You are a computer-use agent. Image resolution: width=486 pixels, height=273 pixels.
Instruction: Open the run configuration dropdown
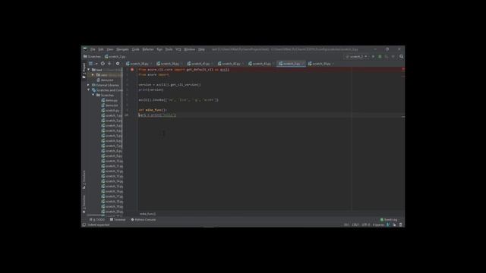point(356,57)
